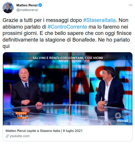Open Matteo Renzi's round profile avatar
Image resolution: width=135 pixels, height=144 pixels.
tap(8, 8)
